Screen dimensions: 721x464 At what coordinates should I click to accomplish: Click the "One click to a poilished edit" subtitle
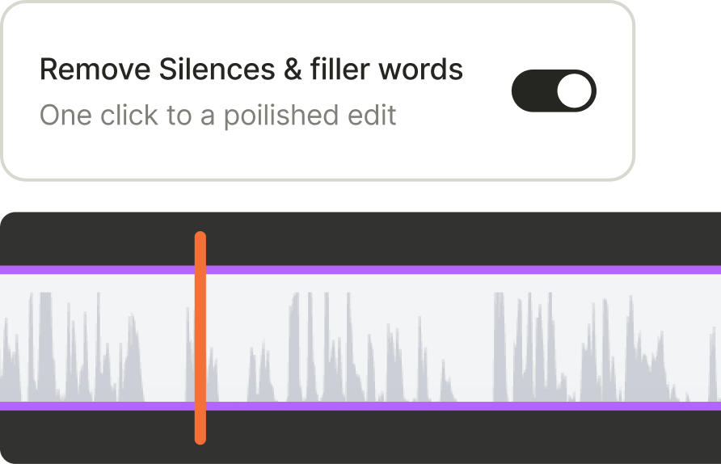click(x=217, y=116)
